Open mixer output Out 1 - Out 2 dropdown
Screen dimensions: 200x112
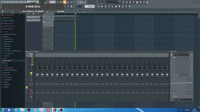point(182,100)
